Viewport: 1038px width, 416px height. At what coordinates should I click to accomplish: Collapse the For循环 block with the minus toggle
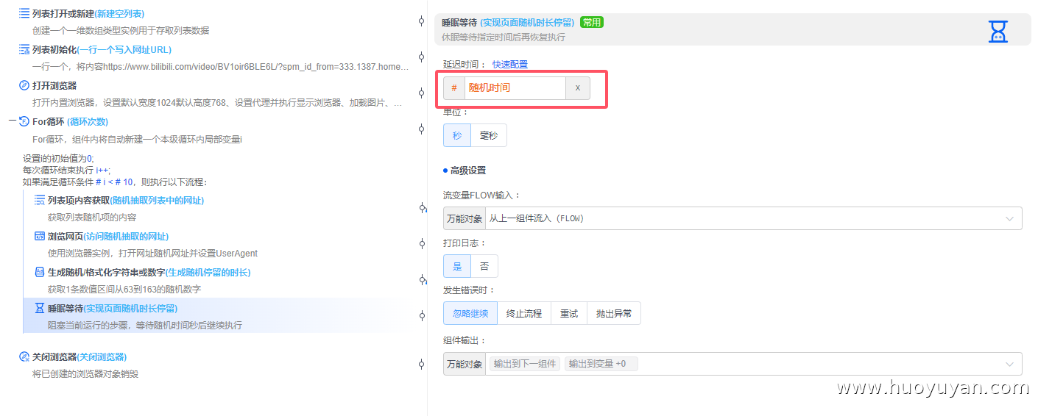click(12, 121)
